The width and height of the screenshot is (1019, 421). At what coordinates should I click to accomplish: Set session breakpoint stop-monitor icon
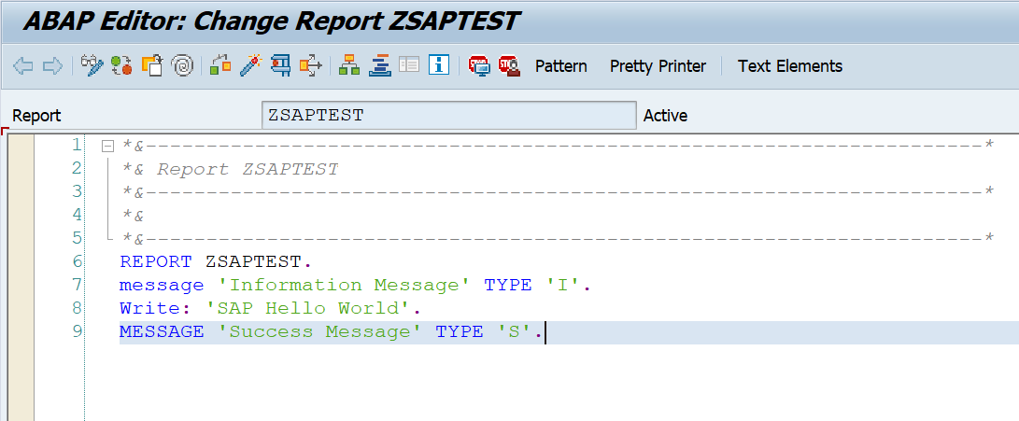click(x=479, y=65)
